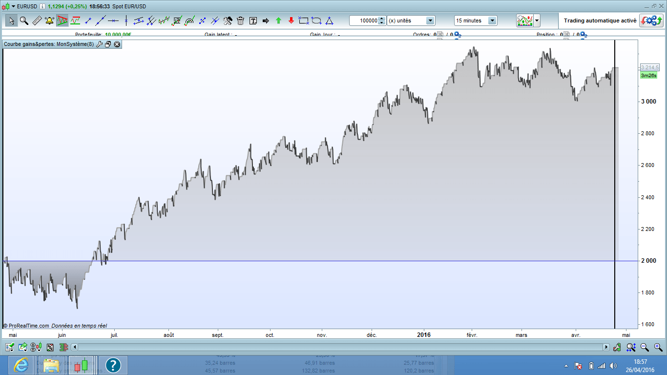Screen dimensions: 667x375
Task: Open Internet Explorer from the taskbar
Action: coord(21,365)
